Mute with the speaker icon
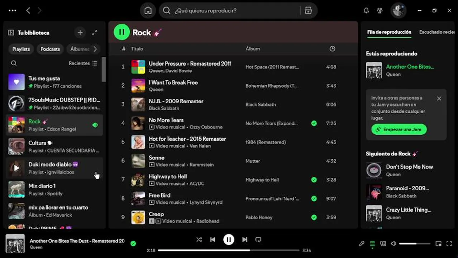458x258 pixels. pyautogui.click(x=393, y=244)
